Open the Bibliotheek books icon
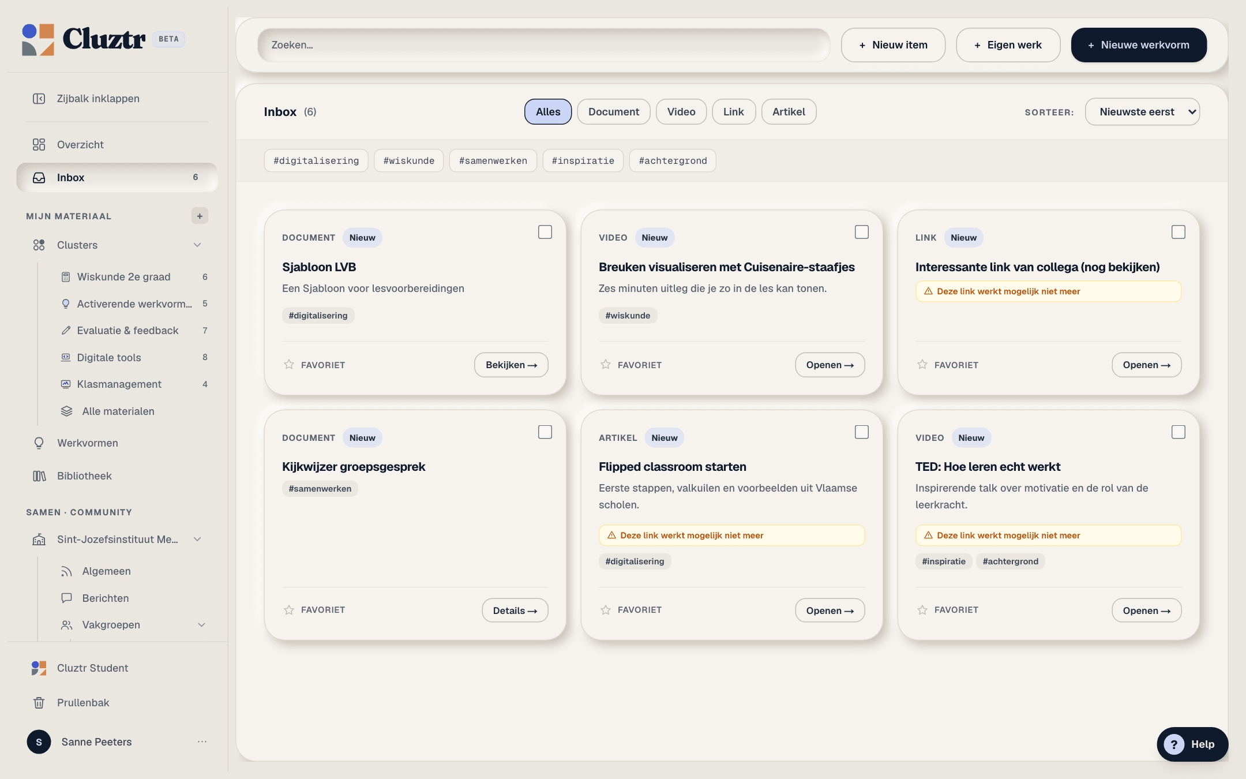This screenshot has height=779, width=1246. [39, 476]
